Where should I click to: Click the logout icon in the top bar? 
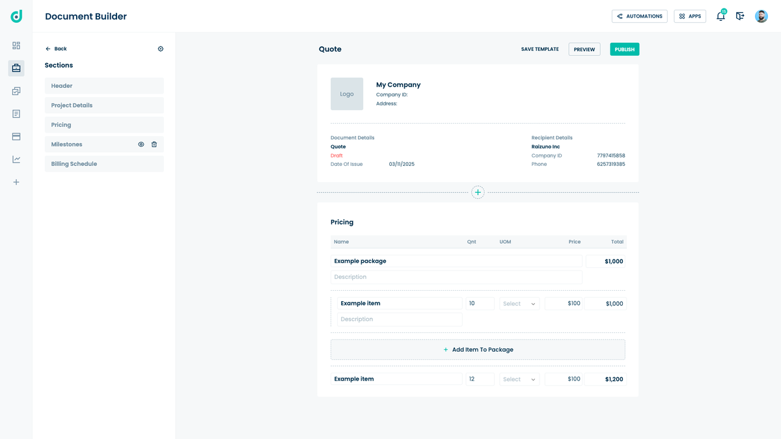click(x=740, y=16)
